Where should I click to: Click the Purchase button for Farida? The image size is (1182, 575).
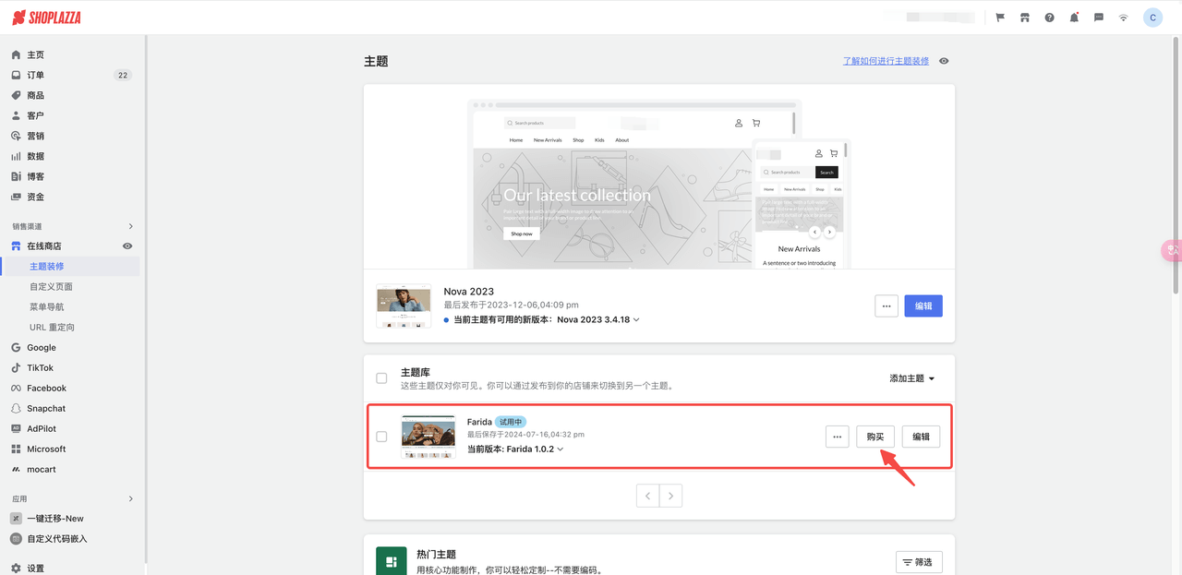pyautogui.click(x=874, y=437)
